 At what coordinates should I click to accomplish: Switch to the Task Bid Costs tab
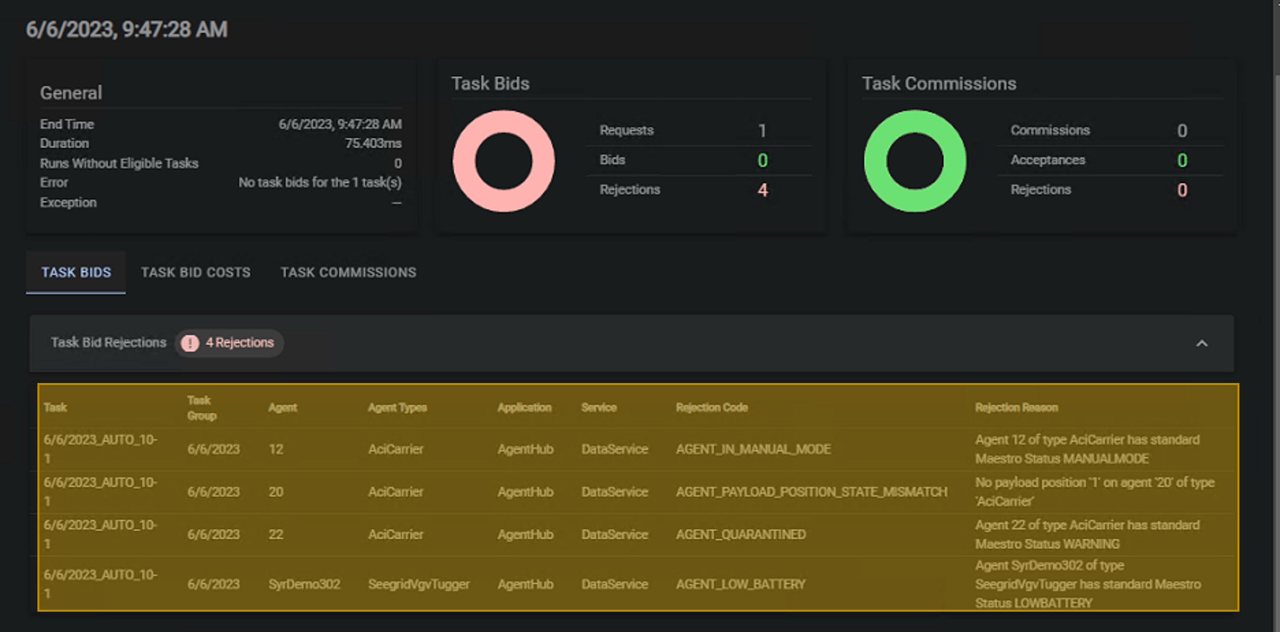(196, 272)
